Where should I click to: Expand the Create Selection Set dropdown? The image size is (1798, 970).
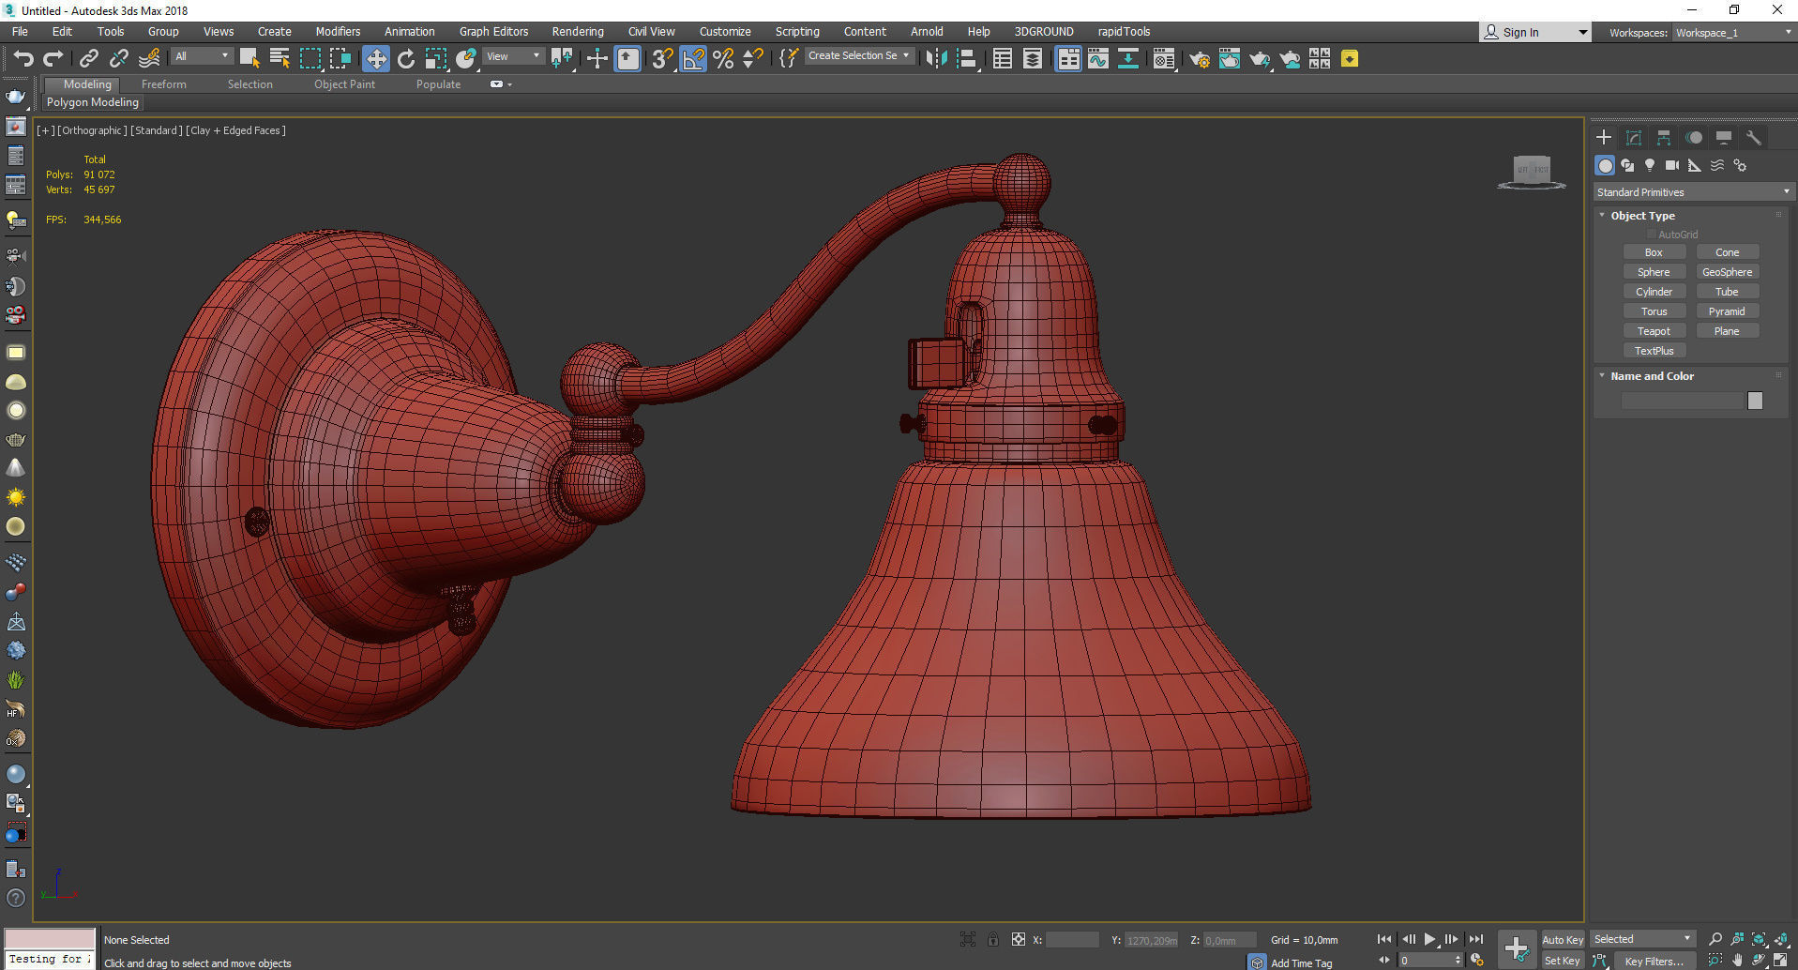pyautogui.click(x=858, y=56)
